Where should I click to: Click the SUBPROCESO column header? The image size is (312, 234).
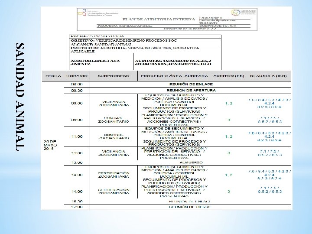point(114,76)
